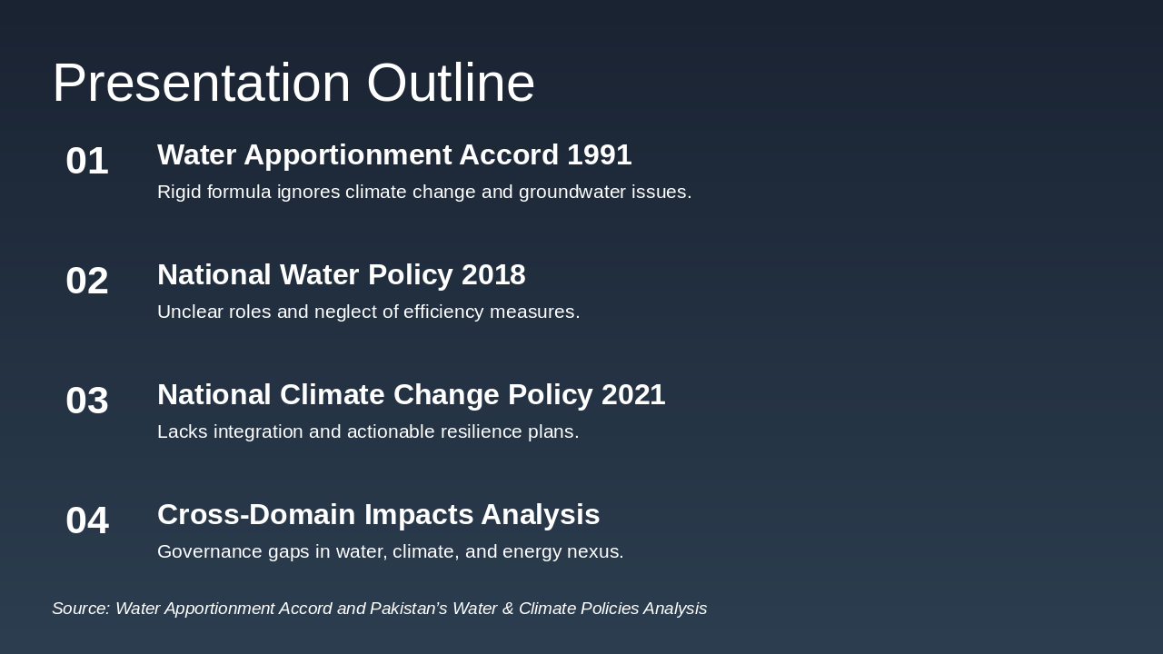Click the year 2021 in third heading
Image resolution: width=1163 pixels, height=654 pixels.
[x=633, y=395]
